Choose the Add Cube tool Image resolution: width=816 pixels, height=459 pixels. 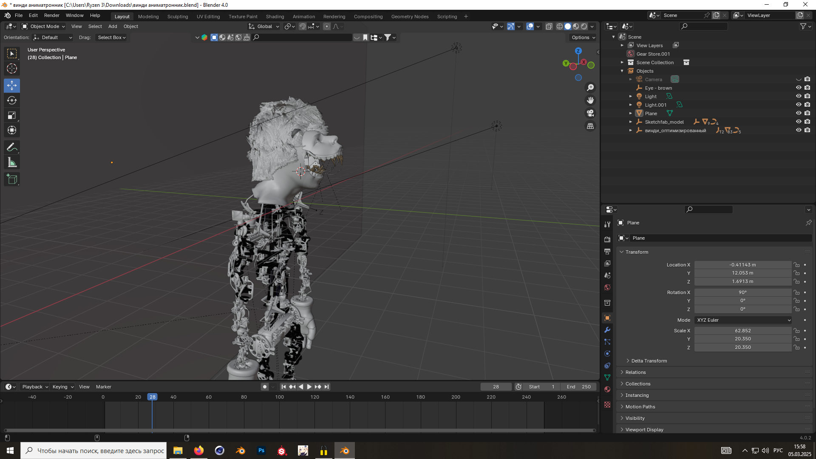(x=12, y=179)
